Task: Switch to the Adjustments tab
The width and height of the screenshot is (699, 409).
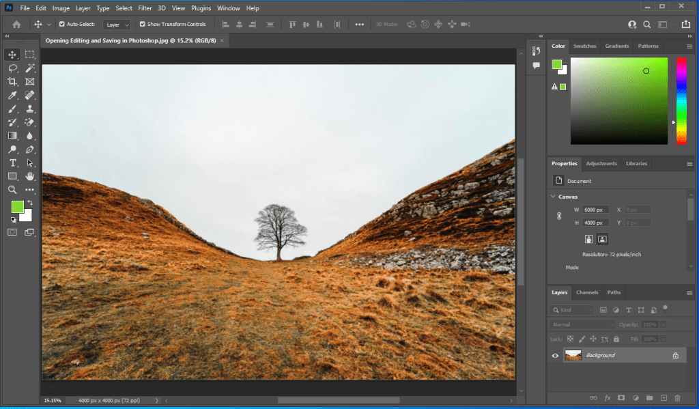Action: coord(601,164)
